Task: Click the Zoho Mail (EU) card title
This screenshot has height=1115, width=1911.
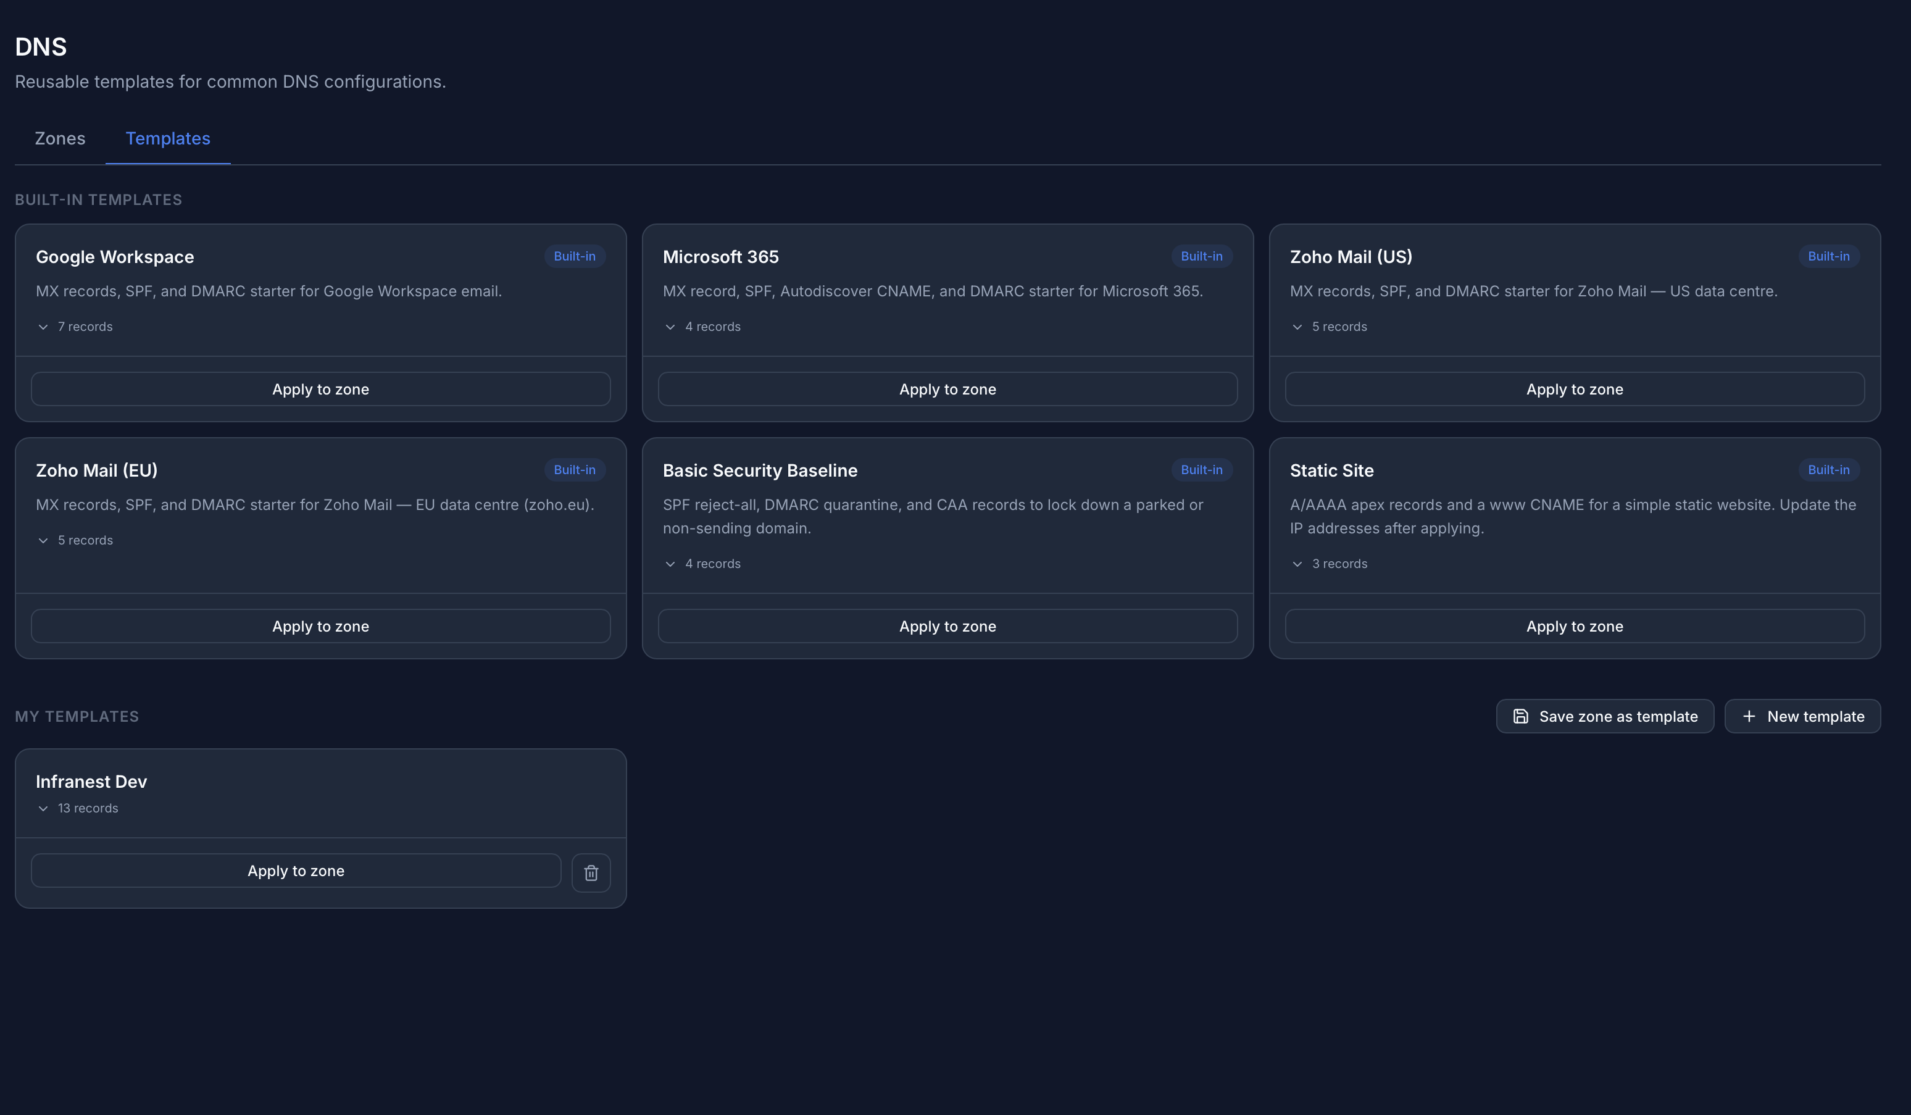Action: (x=96, y=470)
